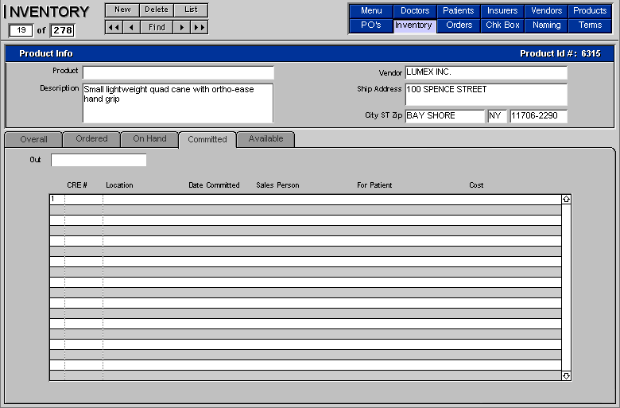
Task: Go to the Products section
Action: (590, 10)
